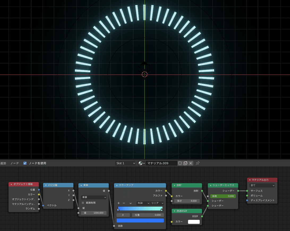Click the シェーダー output socket of シェーダーミックス
290x231 pixels.
(x=238, y=191)
